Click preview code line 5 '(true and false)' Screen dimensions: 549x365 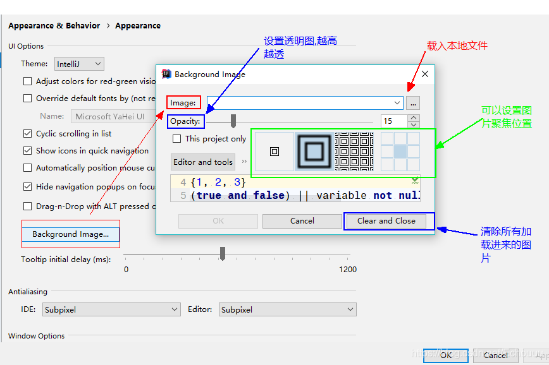tap(240, 195)
